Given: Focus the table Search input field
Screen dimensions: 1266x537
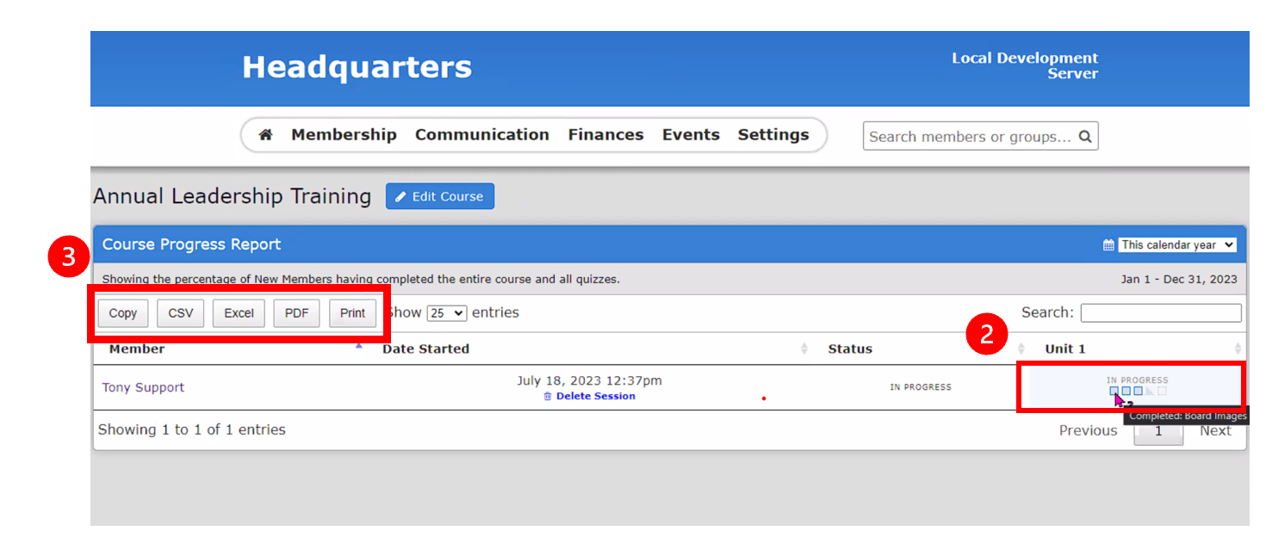Looking at the screenshot, I should point(1160,313).
